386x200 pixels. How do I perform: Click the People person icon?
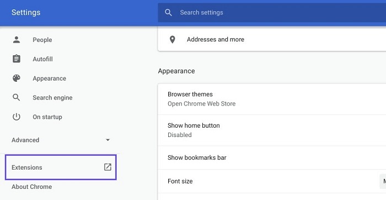[x=17, y=40]
